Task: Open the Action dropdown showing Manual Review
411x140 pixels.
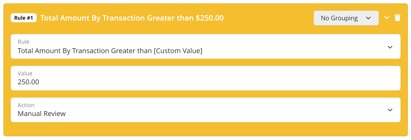Action: click(x=205, y=110)
